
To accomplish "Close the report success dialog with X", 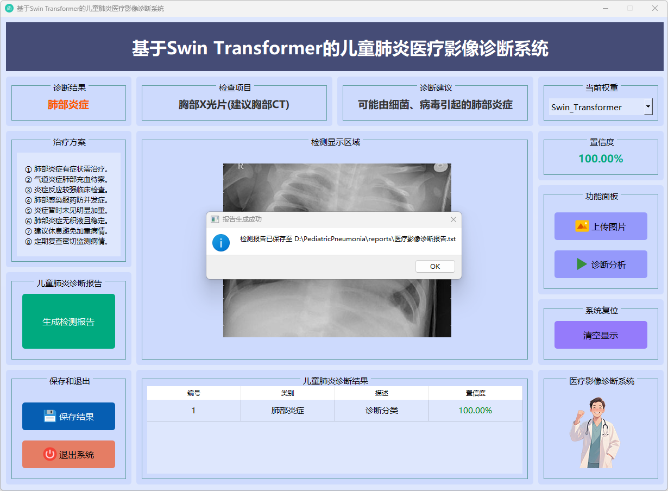I will click(x=453, y=219).
